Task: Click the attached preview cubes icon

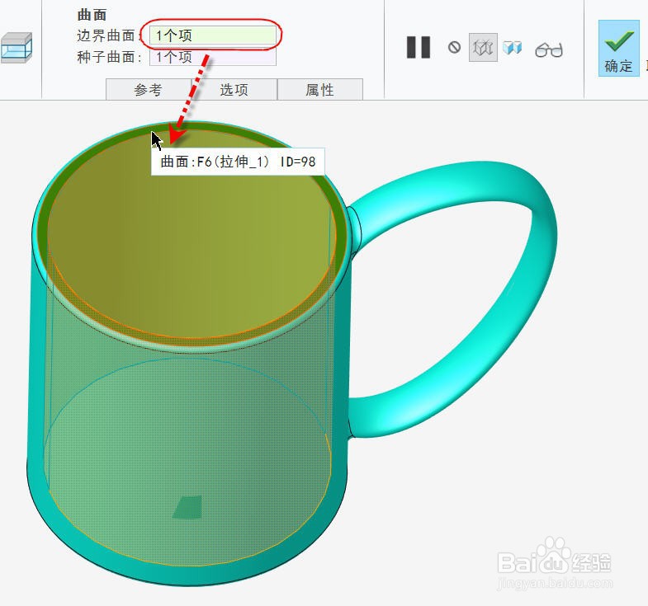Action: [x=513, y=48]
